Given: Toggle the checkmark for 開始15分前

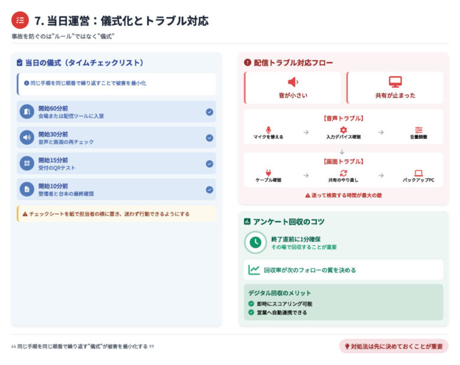Looking at the screenshot, I should [209, 164].
